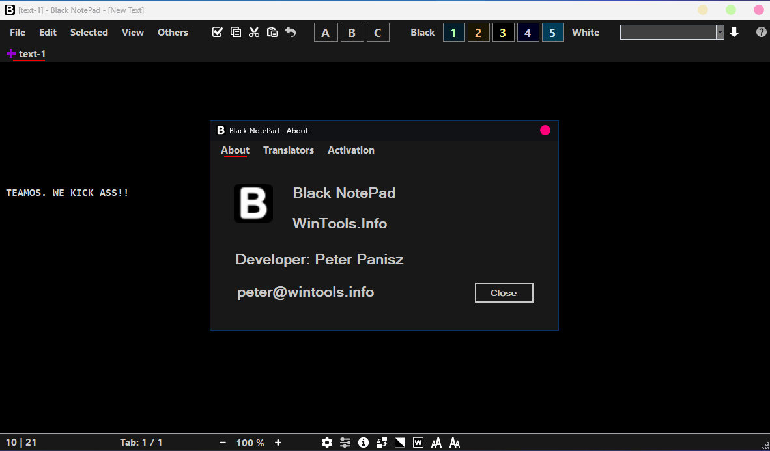Select font preset C
The image size is (770, 451).
pyautogui.click(x=378, y=33)
